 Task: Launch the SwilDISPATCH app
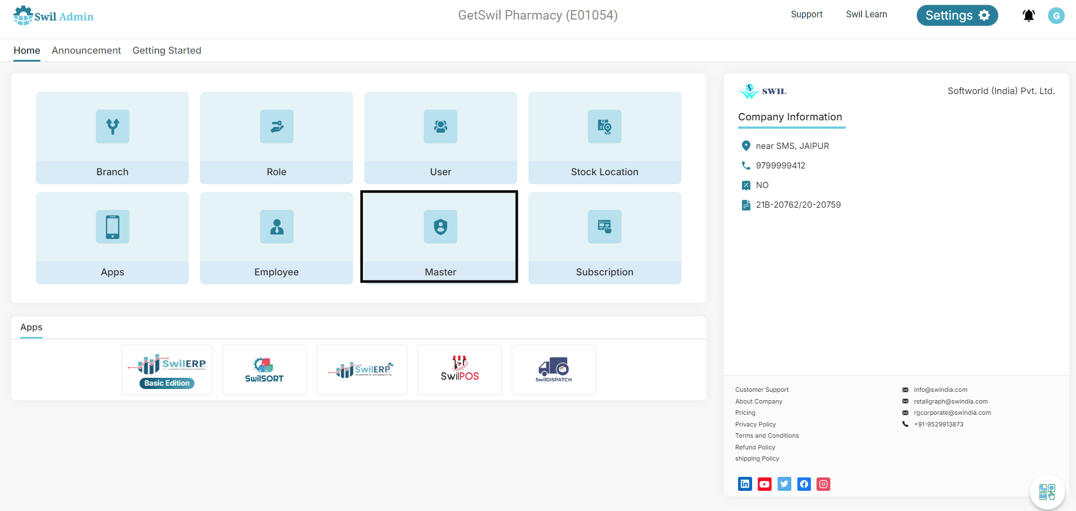(x=554, y=370)
